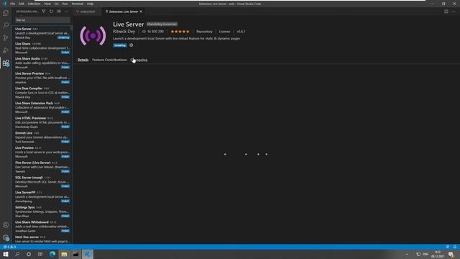Click the five-star rating
Screen dimensions: 460x259
[x=180, y=32]
